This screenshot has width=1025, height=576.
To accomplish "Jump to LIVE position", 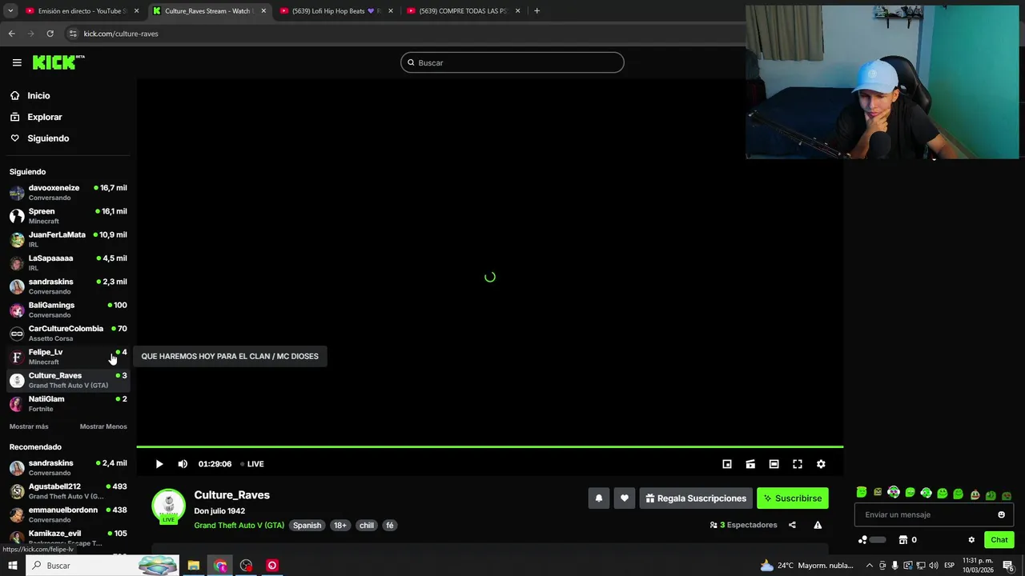I will (252, 464).
